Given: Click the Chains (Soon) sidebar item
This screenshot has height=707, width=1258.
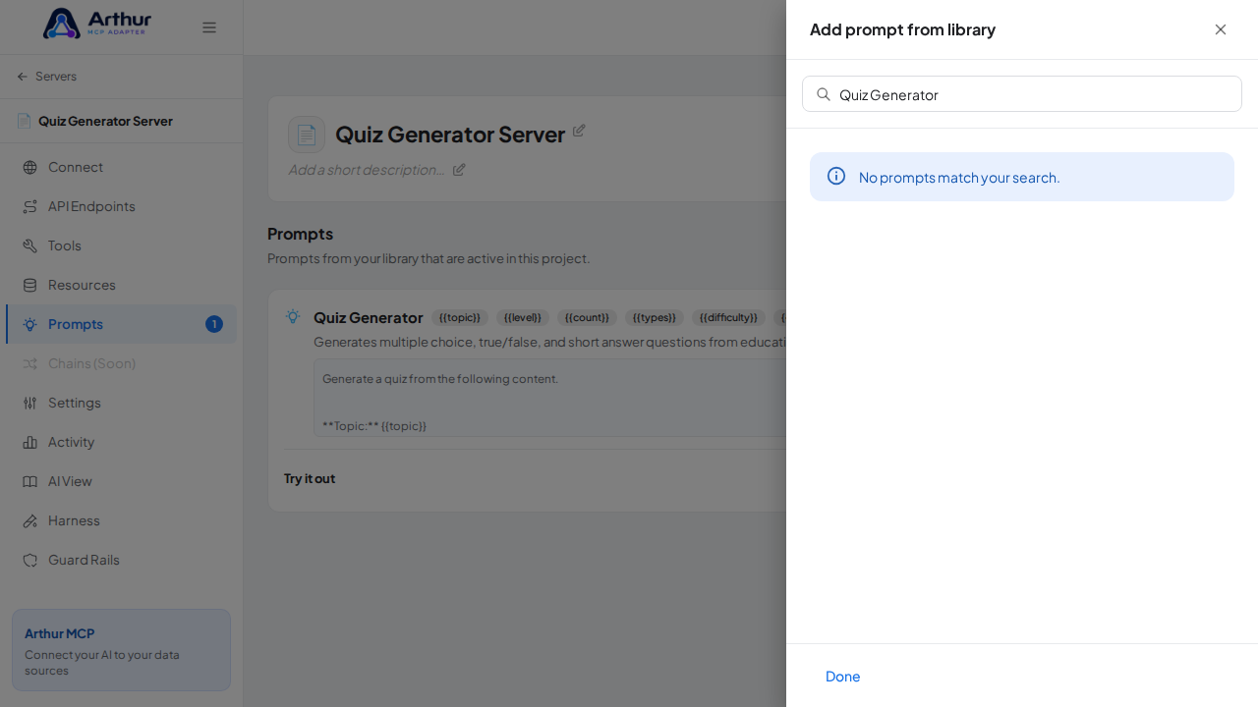Looking at the screenshot, I should [121, 363].
